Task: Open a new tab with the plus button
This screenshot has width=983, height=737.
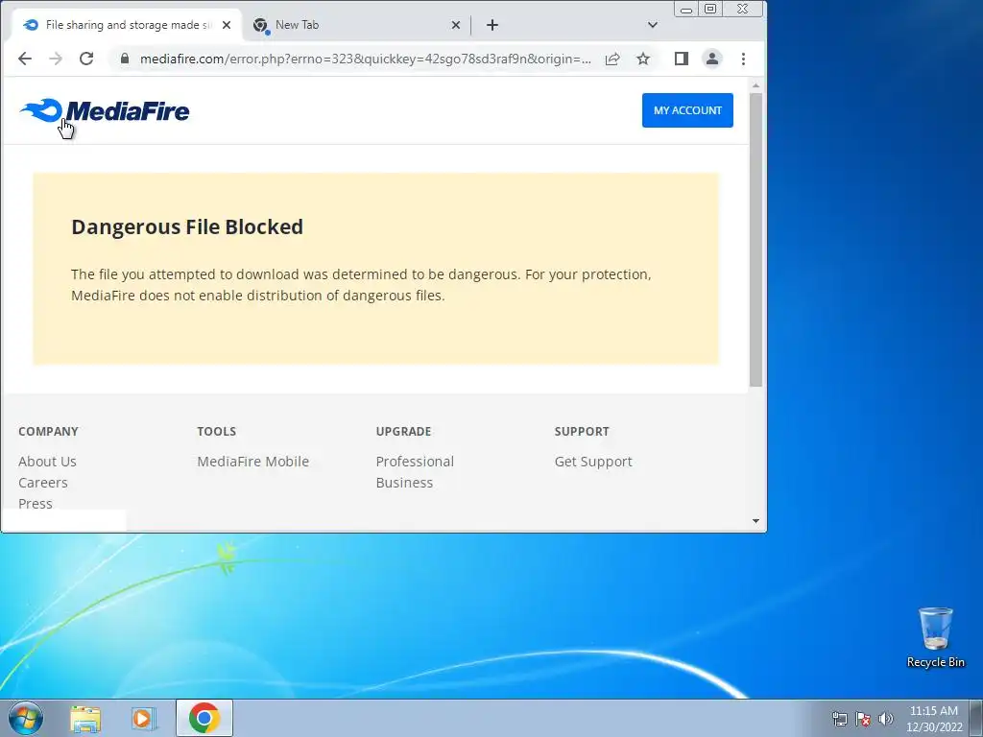Action: tap(492, 25)
